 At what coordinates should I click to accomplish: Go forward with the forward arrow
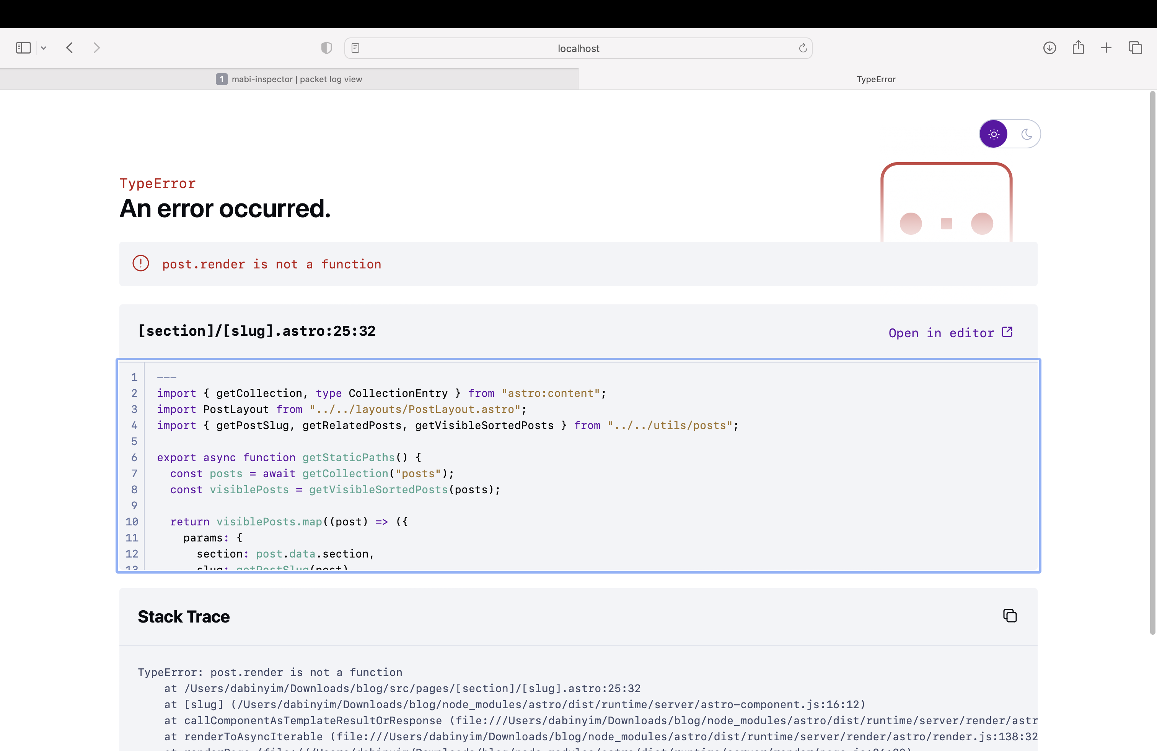pyautogui.click(x=96, y=47)
